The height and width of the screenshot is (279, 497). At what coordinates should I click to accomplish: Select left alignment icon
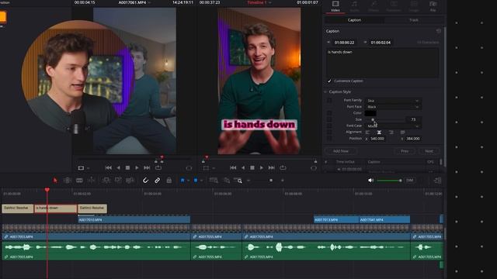pos(367,133)
